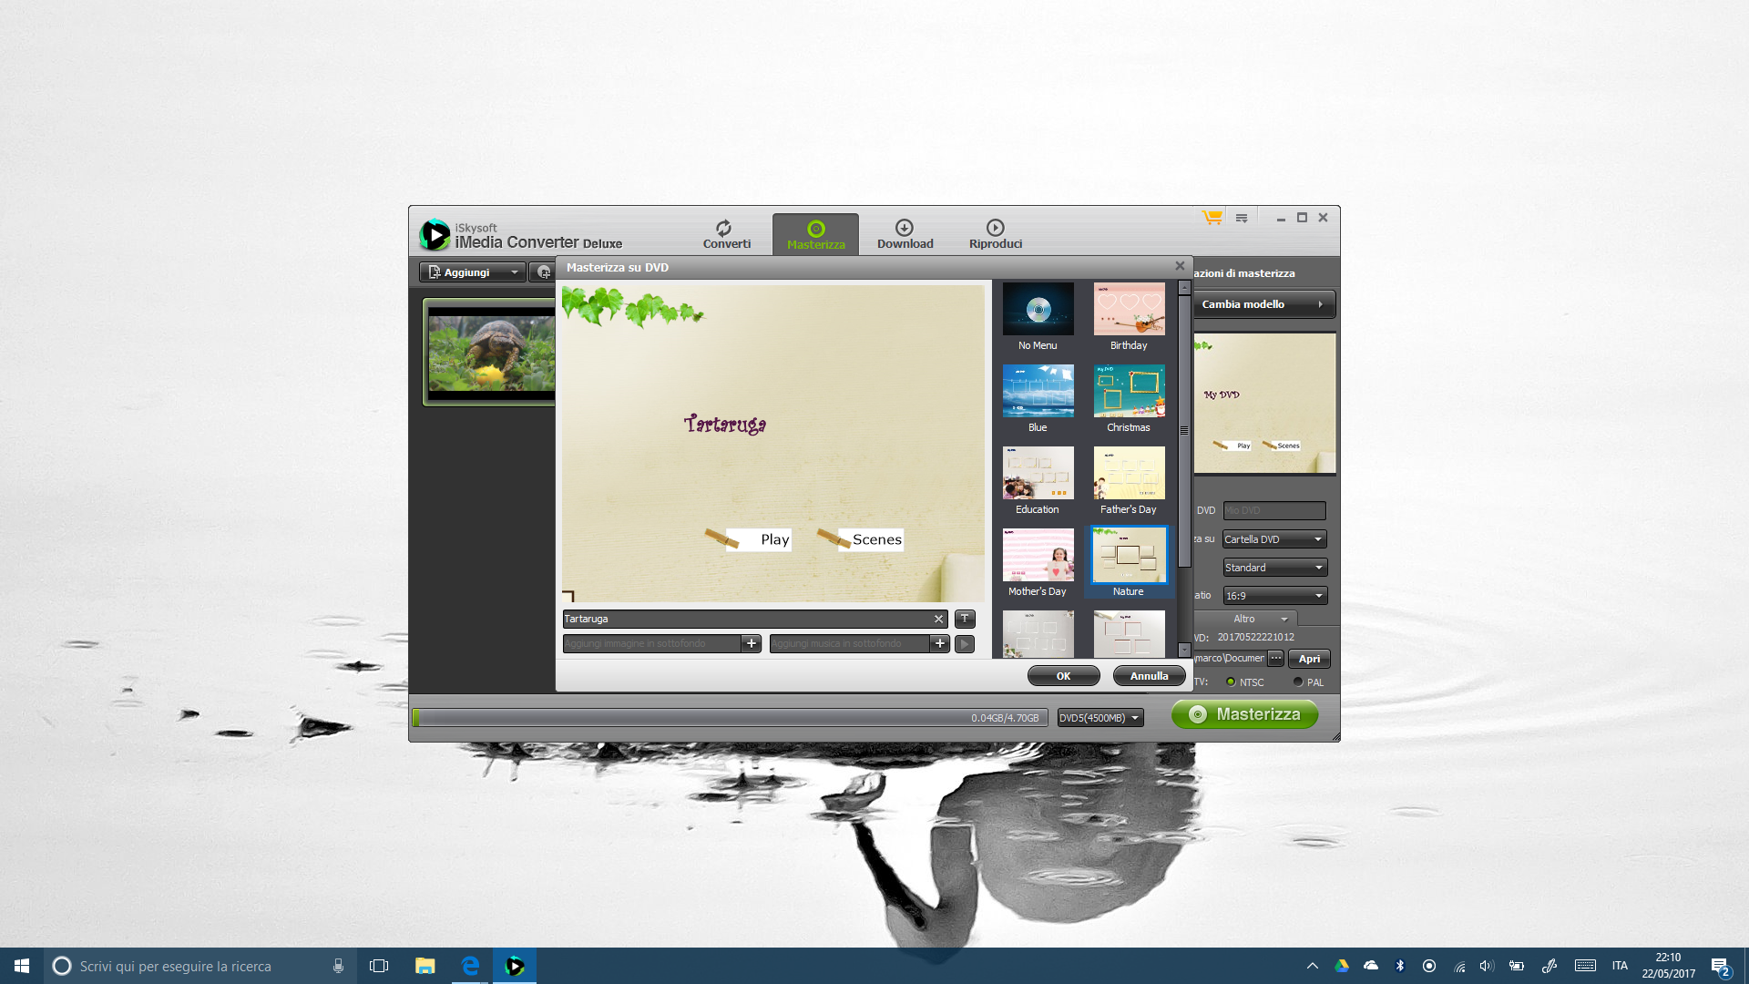Add background music with plus icon

point(940,643)
